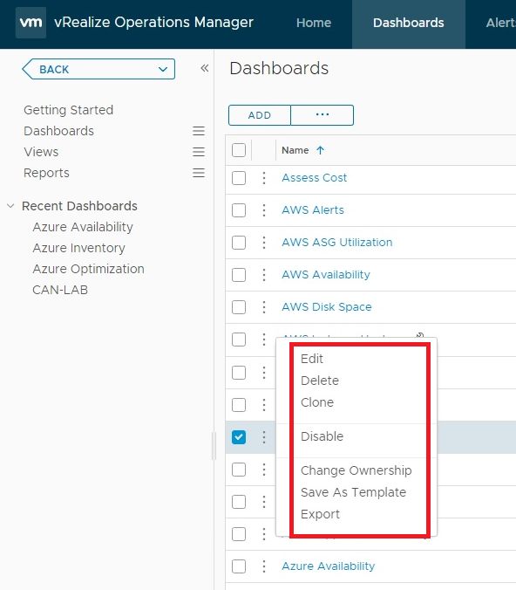Tick the select-all checkbox in header

coord(239,150)
